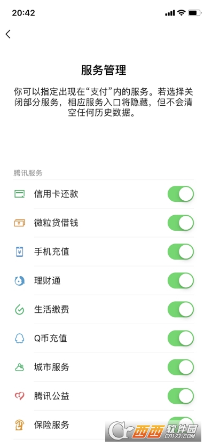Tap the 微粒贷借钱 cash icon

(x=19, y=223)
